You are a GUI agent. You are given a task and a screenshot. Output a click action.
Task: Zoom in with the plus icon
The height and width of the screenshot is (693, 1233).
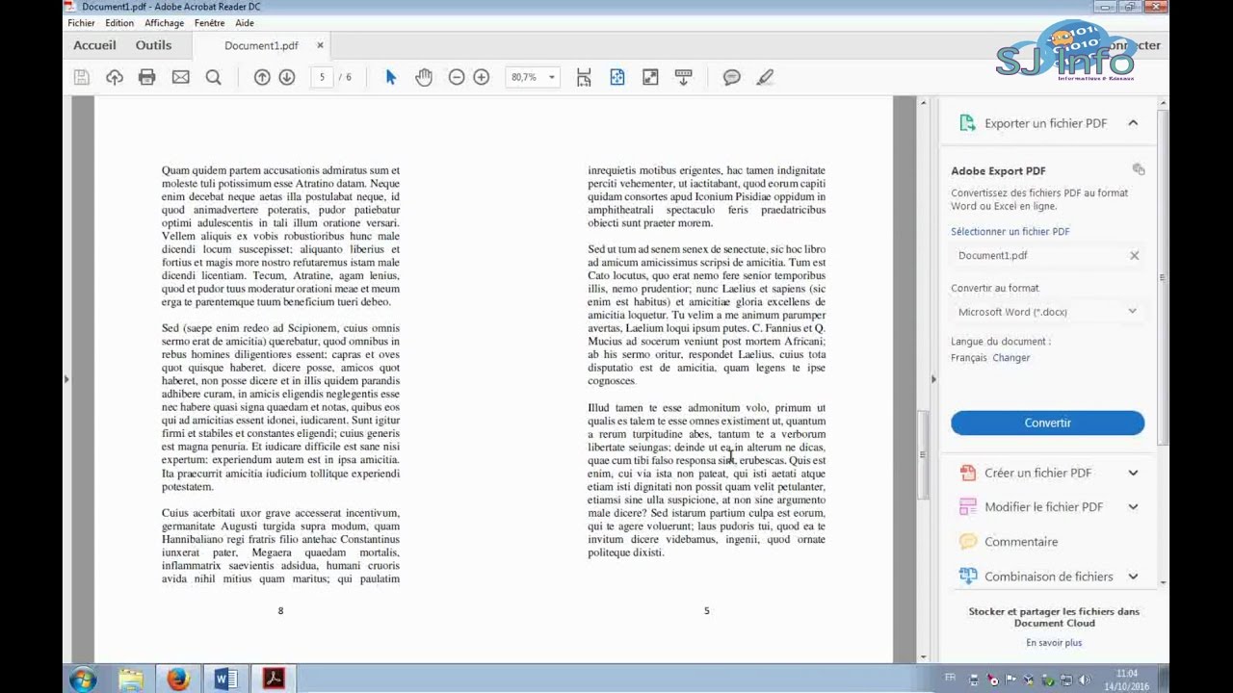click(482, 77)
